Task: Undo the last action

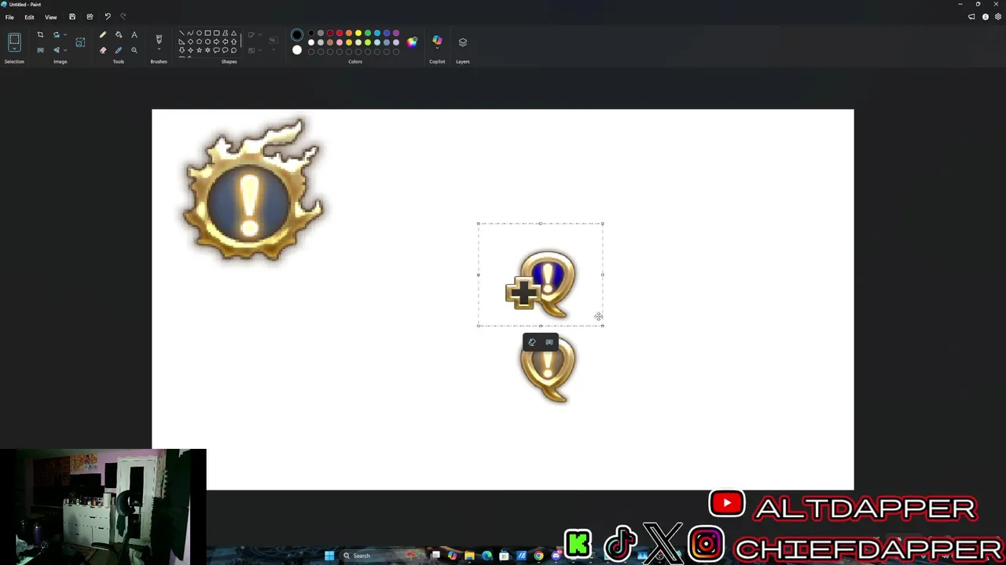Action: [108, 16]
